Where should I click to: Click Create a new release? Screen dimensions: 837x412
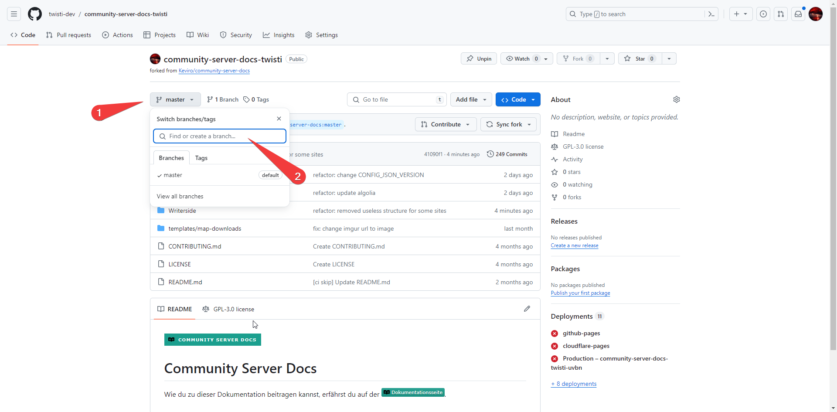[x=575, y=245]
